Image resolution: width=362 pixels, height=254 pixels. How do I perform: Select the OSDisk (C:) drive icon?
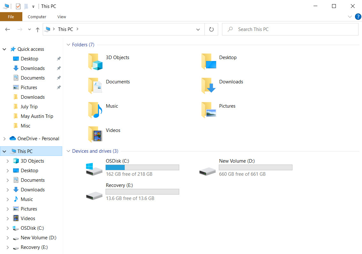pos(94,169)
